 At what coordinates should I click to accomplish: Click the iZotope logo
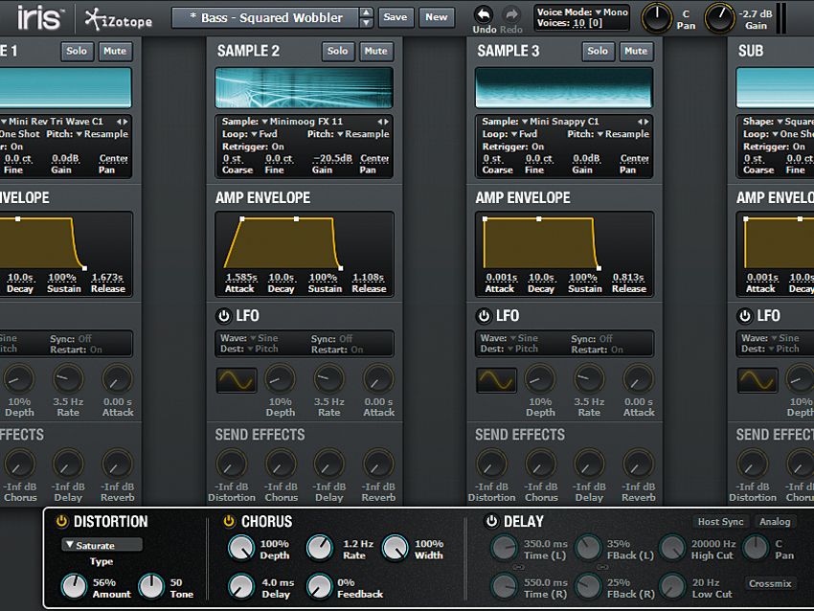pyautogui.click(x=119, y=20)
